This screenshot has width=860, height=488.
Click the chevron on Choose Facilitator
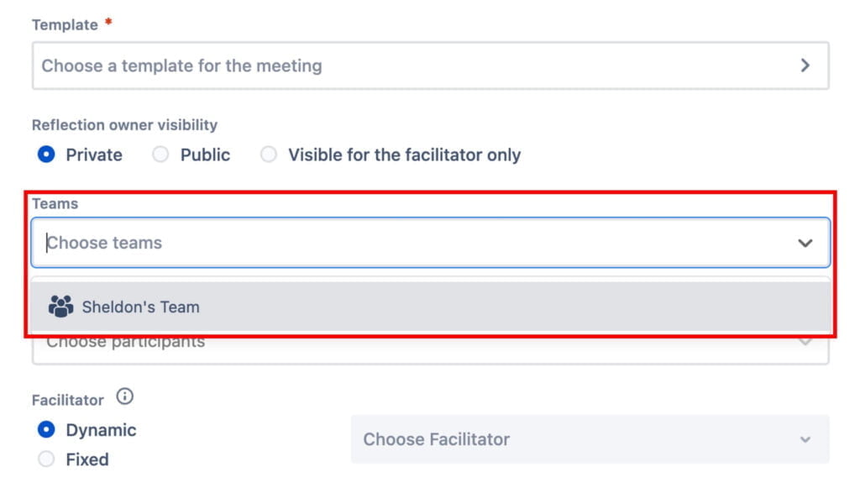[805, 438]
